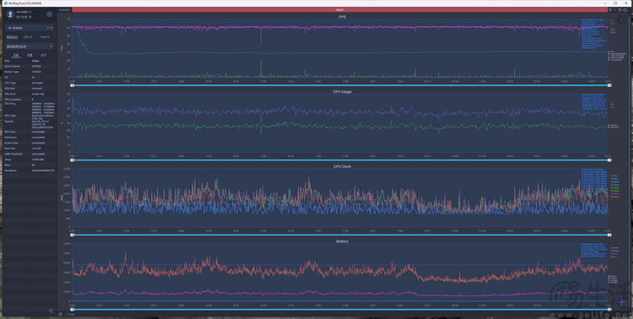Click the Ram Size value 14.8 GB
The height and width of the screenshot is (319, 633).
[36, 149]
